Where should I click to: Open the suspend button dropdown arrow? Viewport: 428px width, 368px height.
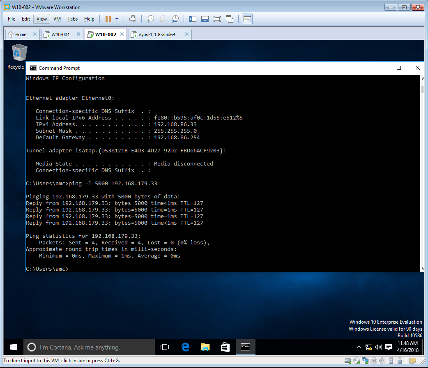tap(116, 19)
